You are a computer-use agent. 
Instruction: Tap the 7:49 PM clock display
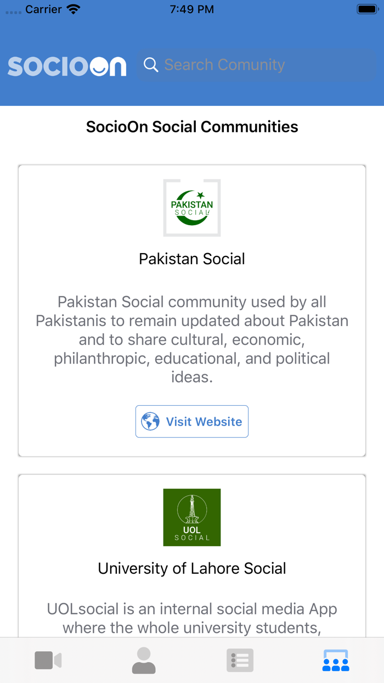[x=192, y=9]
